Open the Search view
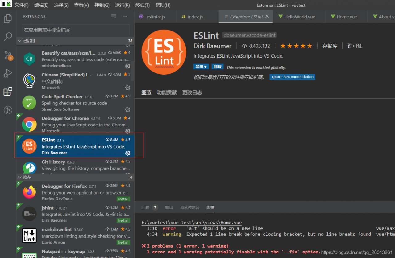This screenshot has width=395, height=258. (x=8, y=36)
